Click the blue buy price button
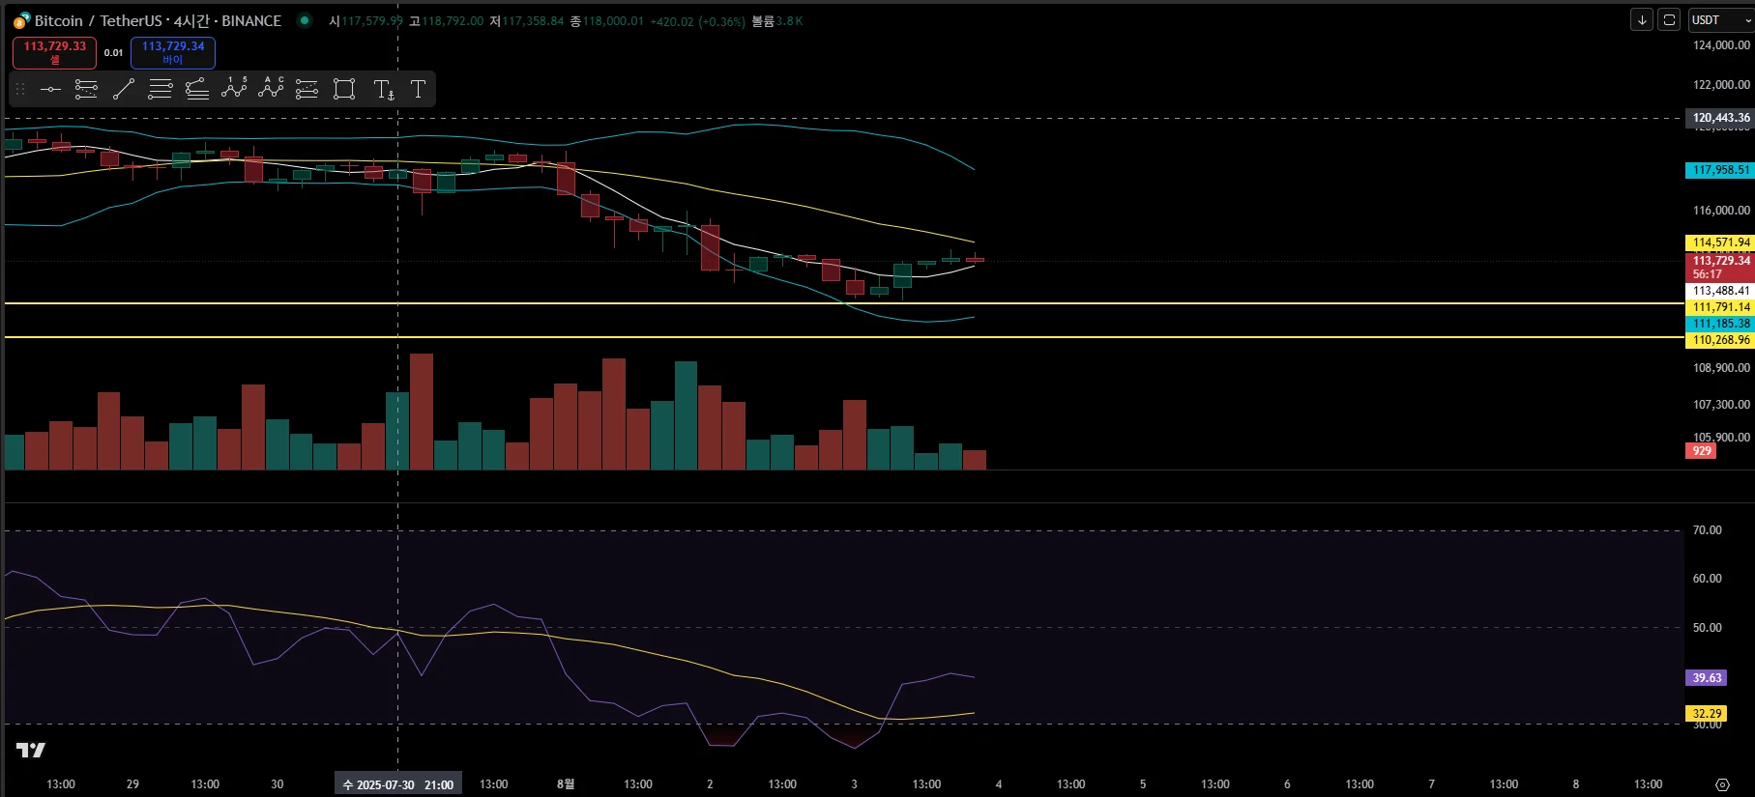 coord(173,52)
